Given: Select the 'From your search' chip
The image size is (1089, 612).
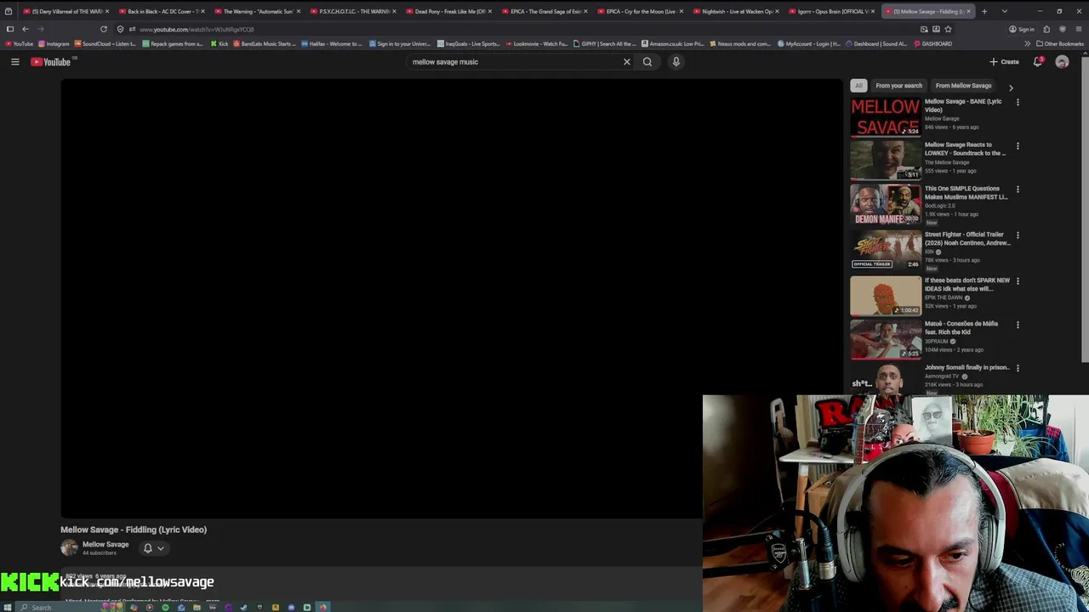Looking at the screenshot, I should pos(898,85).
